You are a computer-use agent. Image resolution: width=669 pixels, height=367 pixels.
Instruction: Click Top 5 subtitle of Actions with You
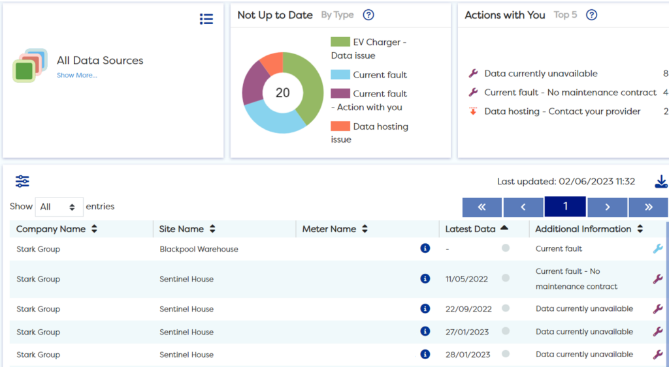(x=565, y=15)
